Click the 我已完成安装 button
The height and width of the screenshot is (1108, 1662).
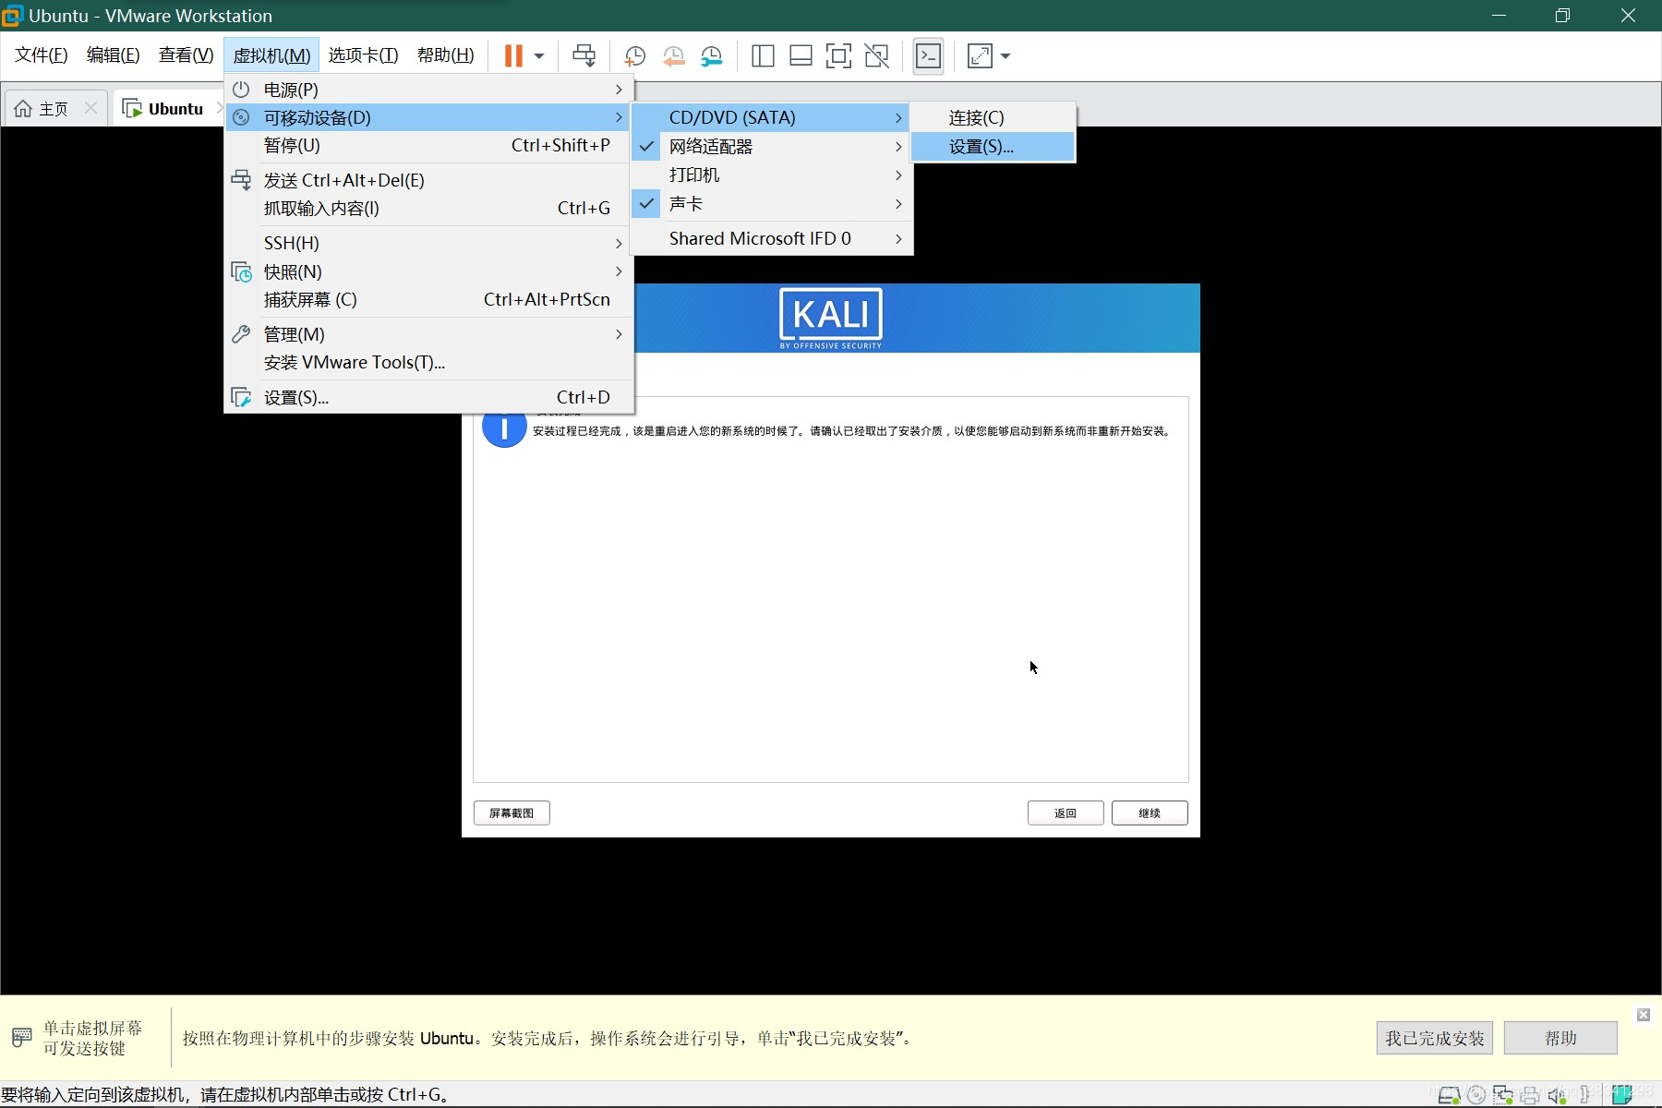click(x=1434, y=1038)
